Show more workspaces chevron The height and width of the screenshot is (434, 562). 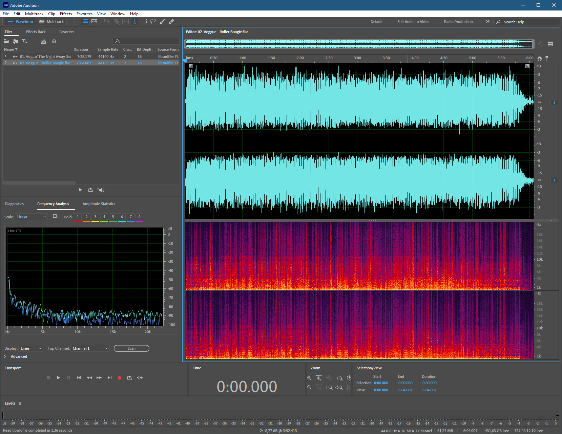(x=488, y=21)
